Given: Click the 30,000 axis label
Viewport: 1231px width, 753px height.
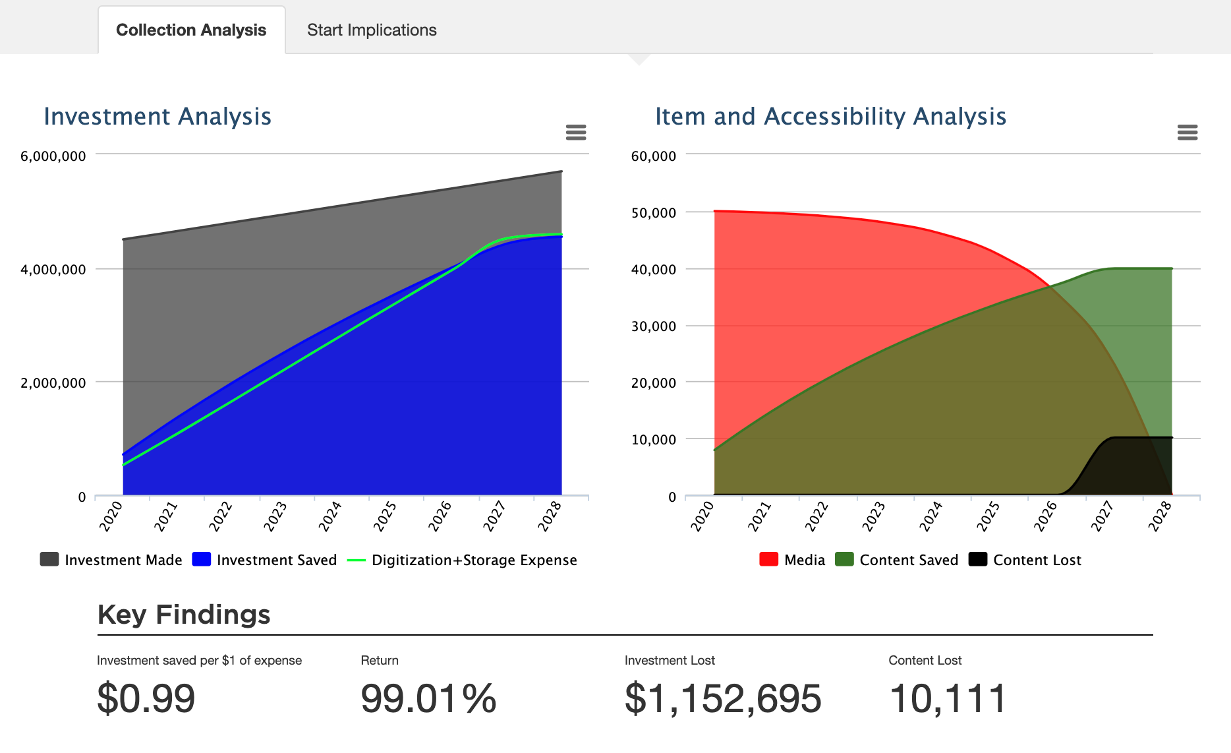Looking at the screenshot, I should point(654,326).
